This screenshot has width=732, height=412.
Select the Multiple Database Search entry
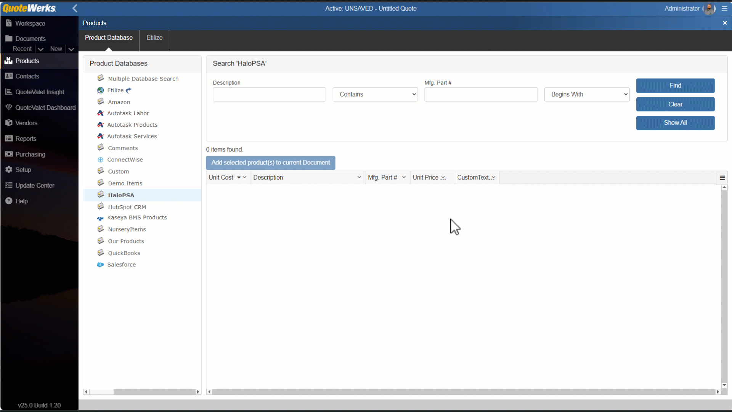pyautogui.click(x=143, y=79)
